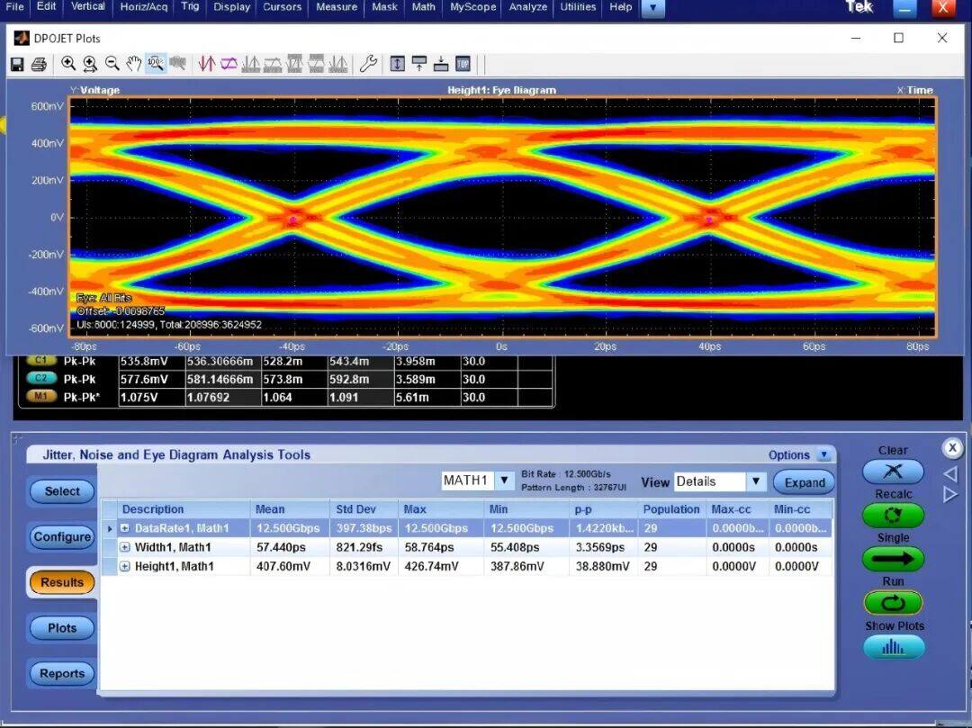The image size is (972, 728).
Task: Click Show Plots histogram button
Action: (x=894, y=647)
